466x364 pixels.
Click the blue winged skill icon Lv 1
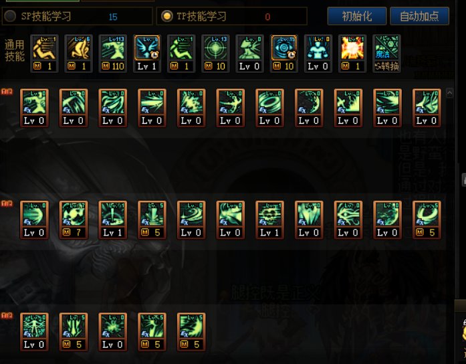pyautogui.click(x=147, y=54)
